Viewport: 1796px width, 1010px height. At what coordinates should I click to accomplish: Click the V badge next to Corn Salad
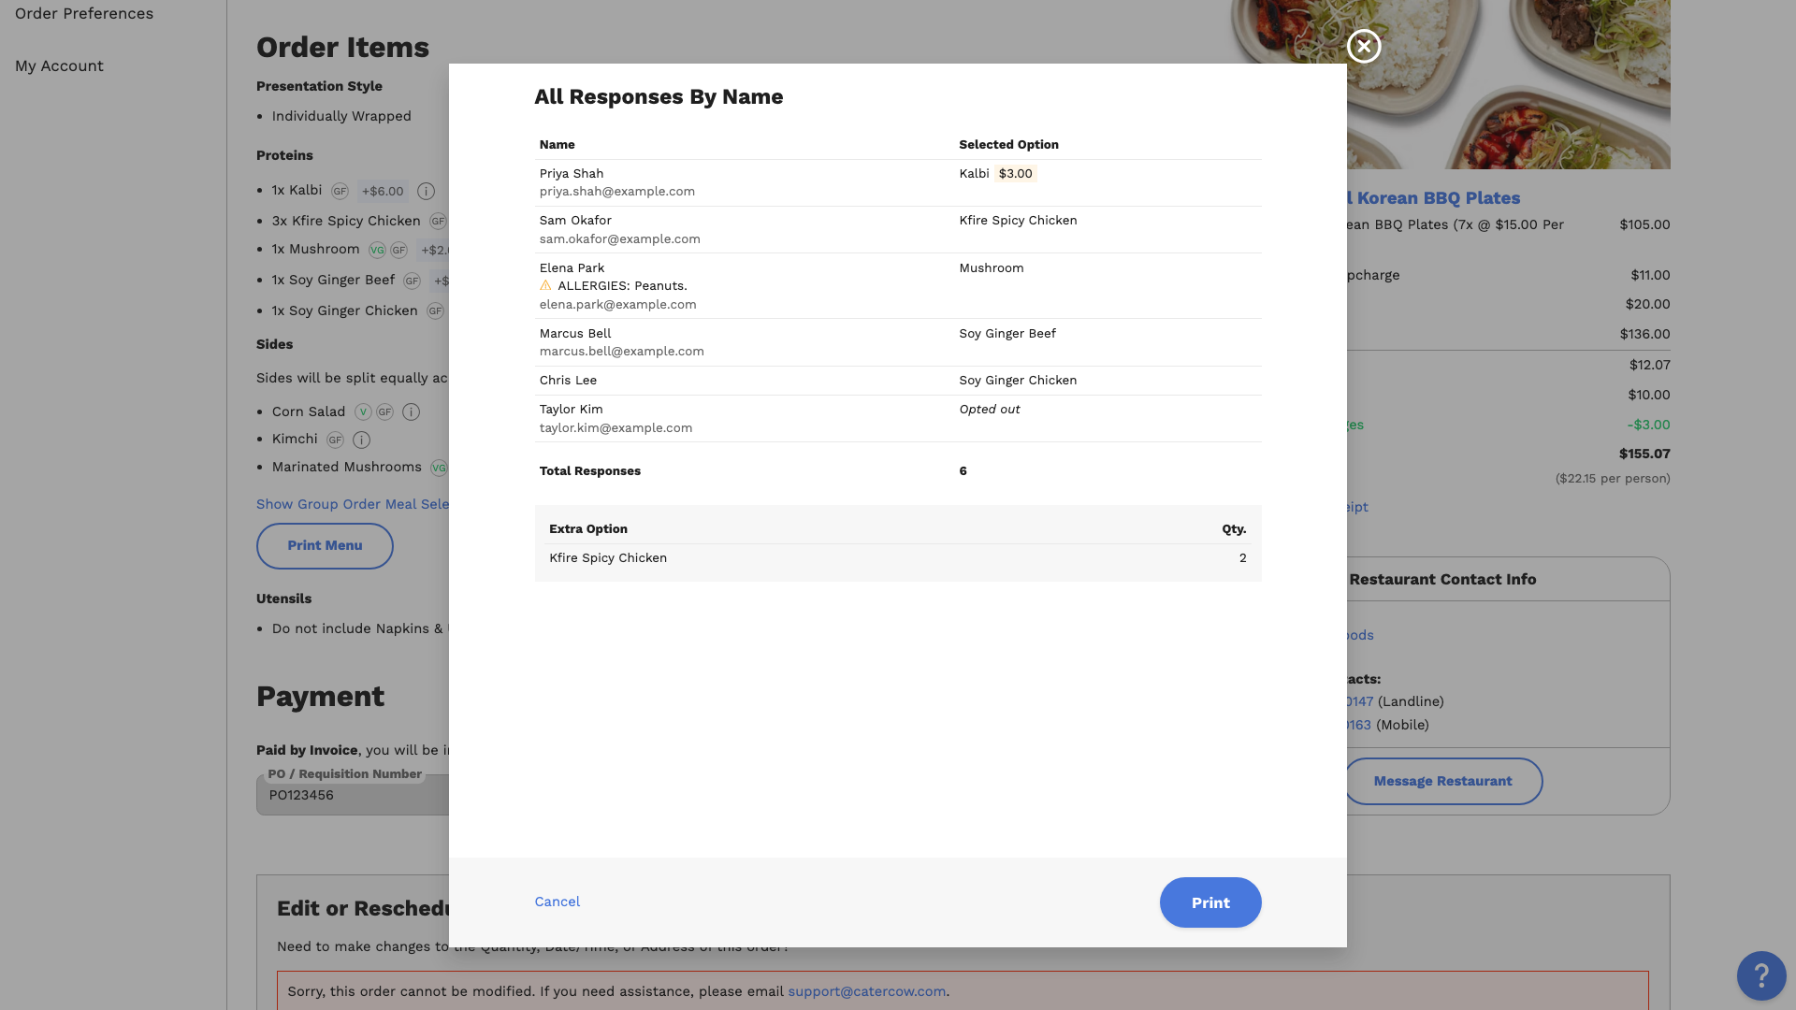click(x=363, y=412)
